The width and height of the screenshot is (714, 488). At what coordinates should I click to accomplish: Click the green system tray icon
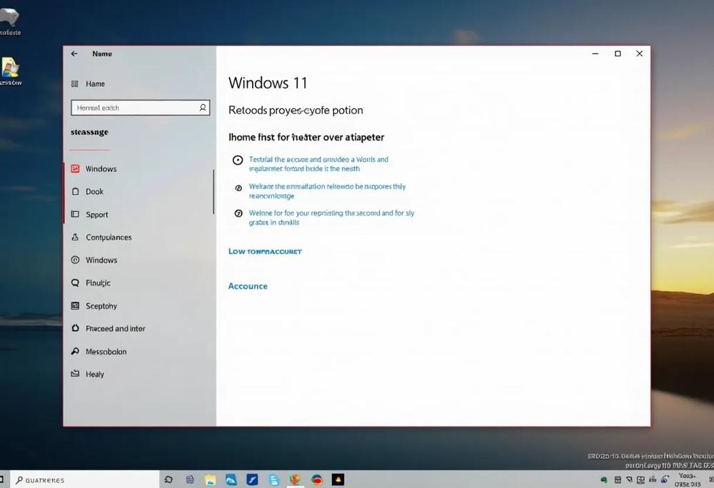pos(604,480)
